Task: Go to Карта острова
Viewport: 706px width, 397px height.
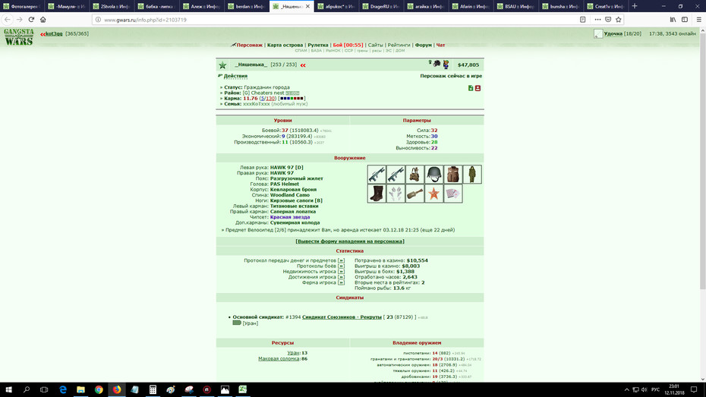Action: 285,45
